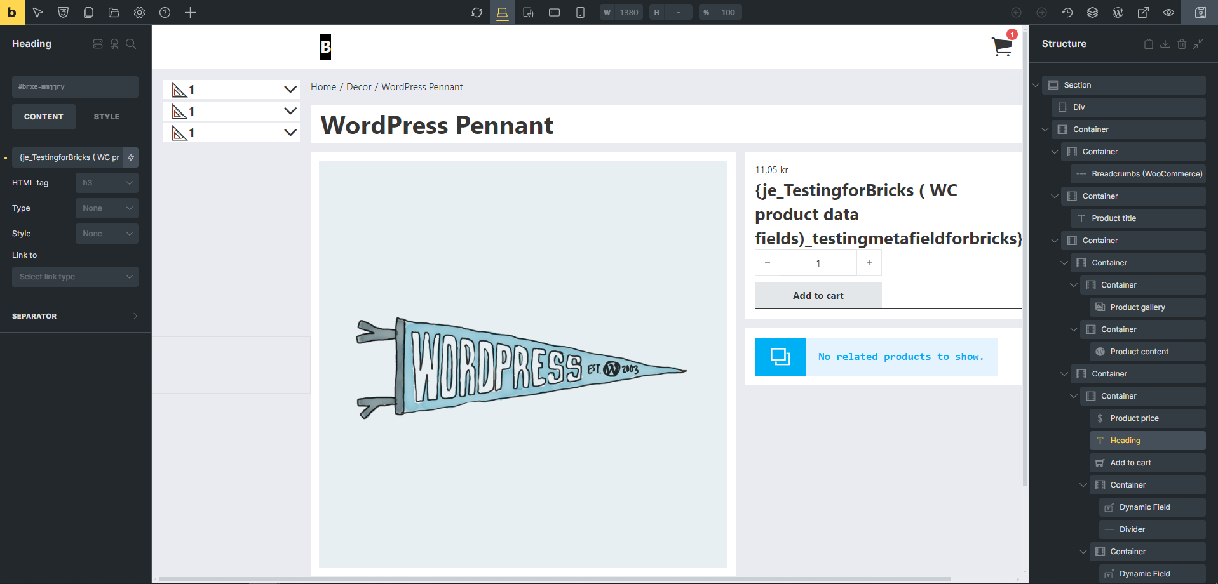Click the element ID field #brxe-mmjjry
Viewport: 1218px width, 584px height.
click(x=75, y=87)
